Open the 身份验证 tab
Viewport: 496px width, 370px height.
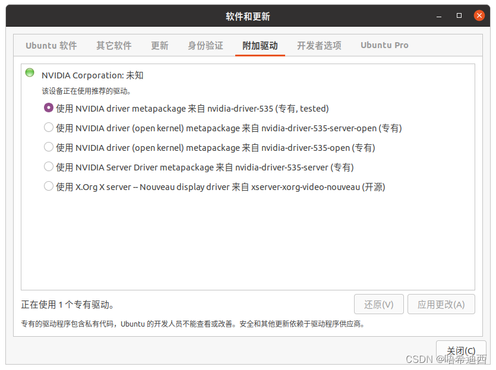pyautogui.click(x=206, y=46)
